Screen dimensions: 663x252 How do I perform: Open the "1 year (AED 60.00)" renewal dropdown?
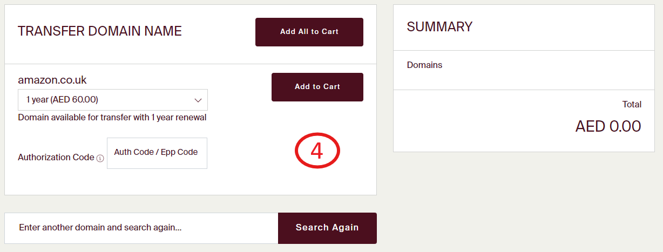click(x=112, y=100)
